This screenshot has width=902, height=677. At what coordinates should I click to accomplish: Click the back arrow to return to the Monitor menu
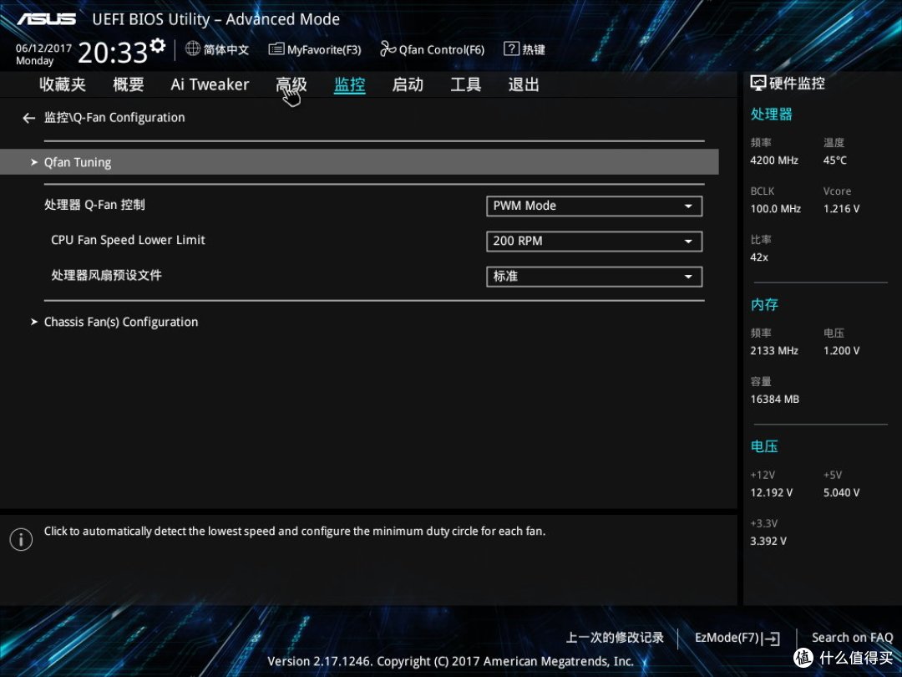tap(28, 118)
